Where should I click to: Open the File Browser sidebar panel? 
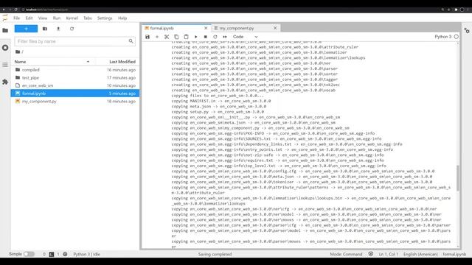pyautogui.click(x=5, y=30)
